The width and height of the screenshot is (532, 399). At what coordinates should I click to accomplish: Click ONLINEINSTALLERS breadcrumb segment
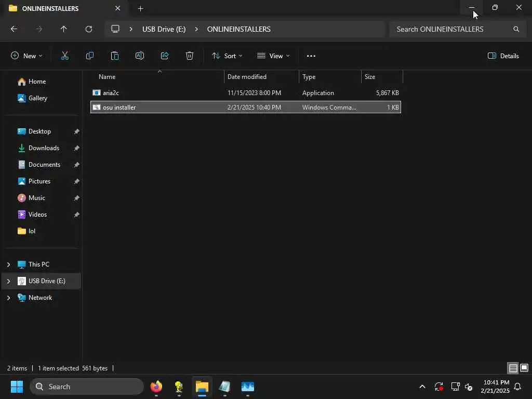239,29
